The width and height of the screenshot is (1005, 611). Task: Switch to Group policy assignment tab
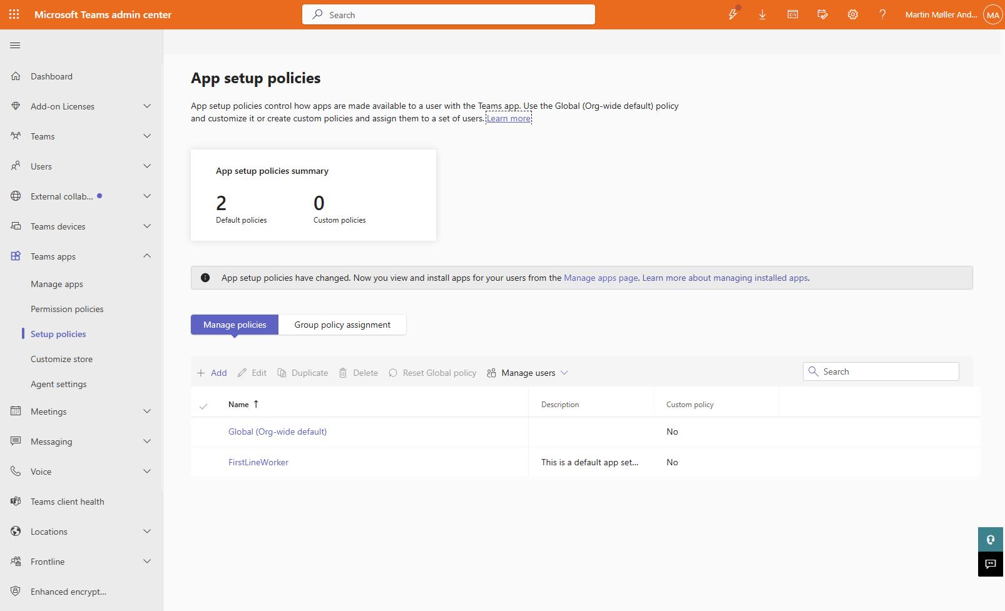342,325
